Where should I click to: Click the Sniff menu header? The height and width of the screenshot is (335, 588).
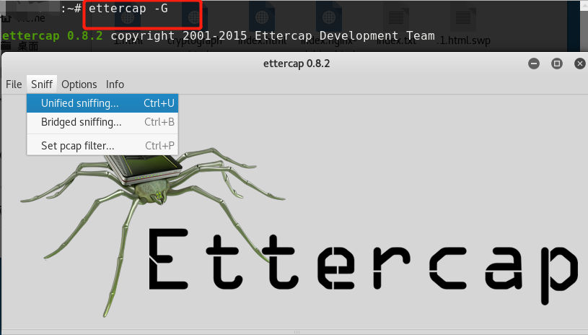(42, 84)
